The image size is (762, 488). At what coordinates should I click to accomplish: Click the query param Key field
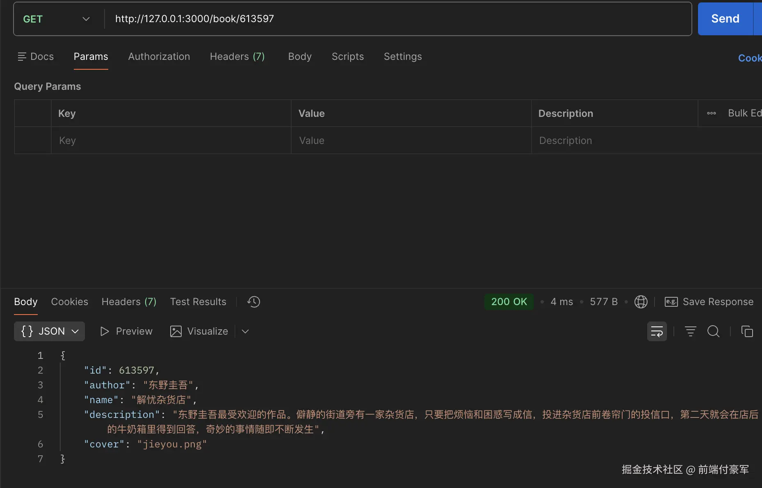pos(171,141)
